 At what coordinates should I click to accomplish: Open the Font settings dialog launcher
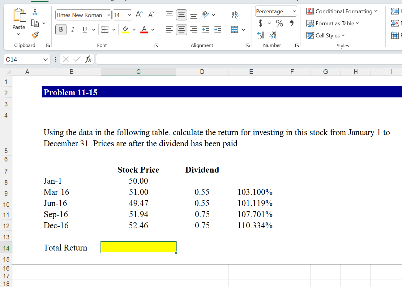point(156,45)
